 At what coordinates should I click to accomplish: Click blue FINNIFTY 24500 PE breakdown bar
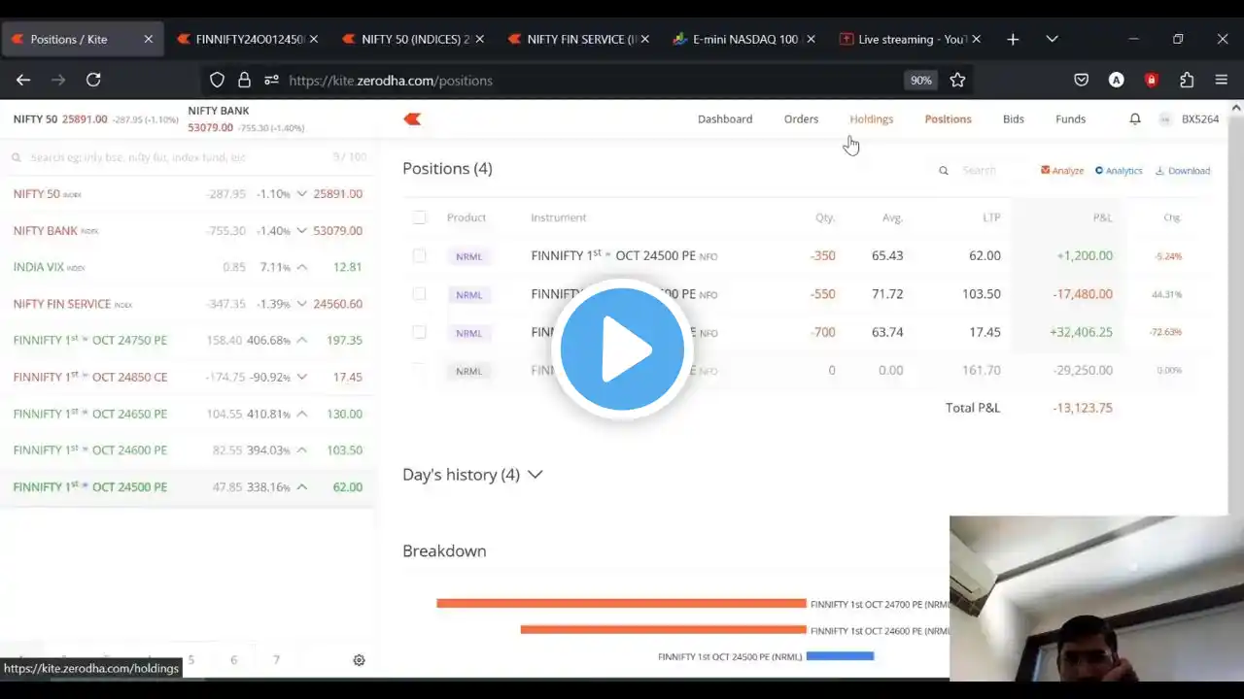click(840, 656)
